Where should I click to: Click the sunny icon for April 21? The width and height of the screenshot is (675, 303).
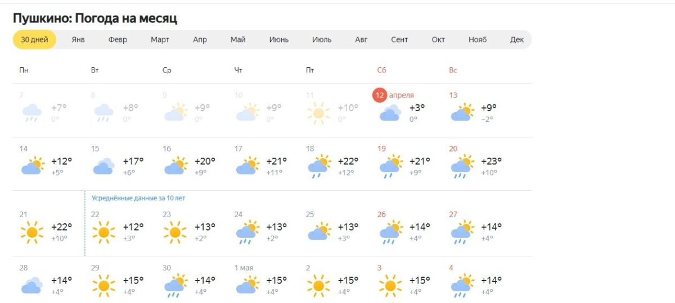click(32, 232)
